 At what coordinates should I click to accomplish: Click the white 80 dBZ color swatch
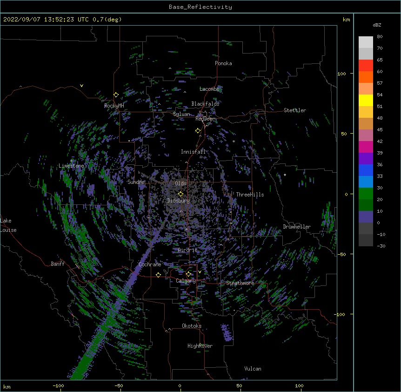coord(366,42)
